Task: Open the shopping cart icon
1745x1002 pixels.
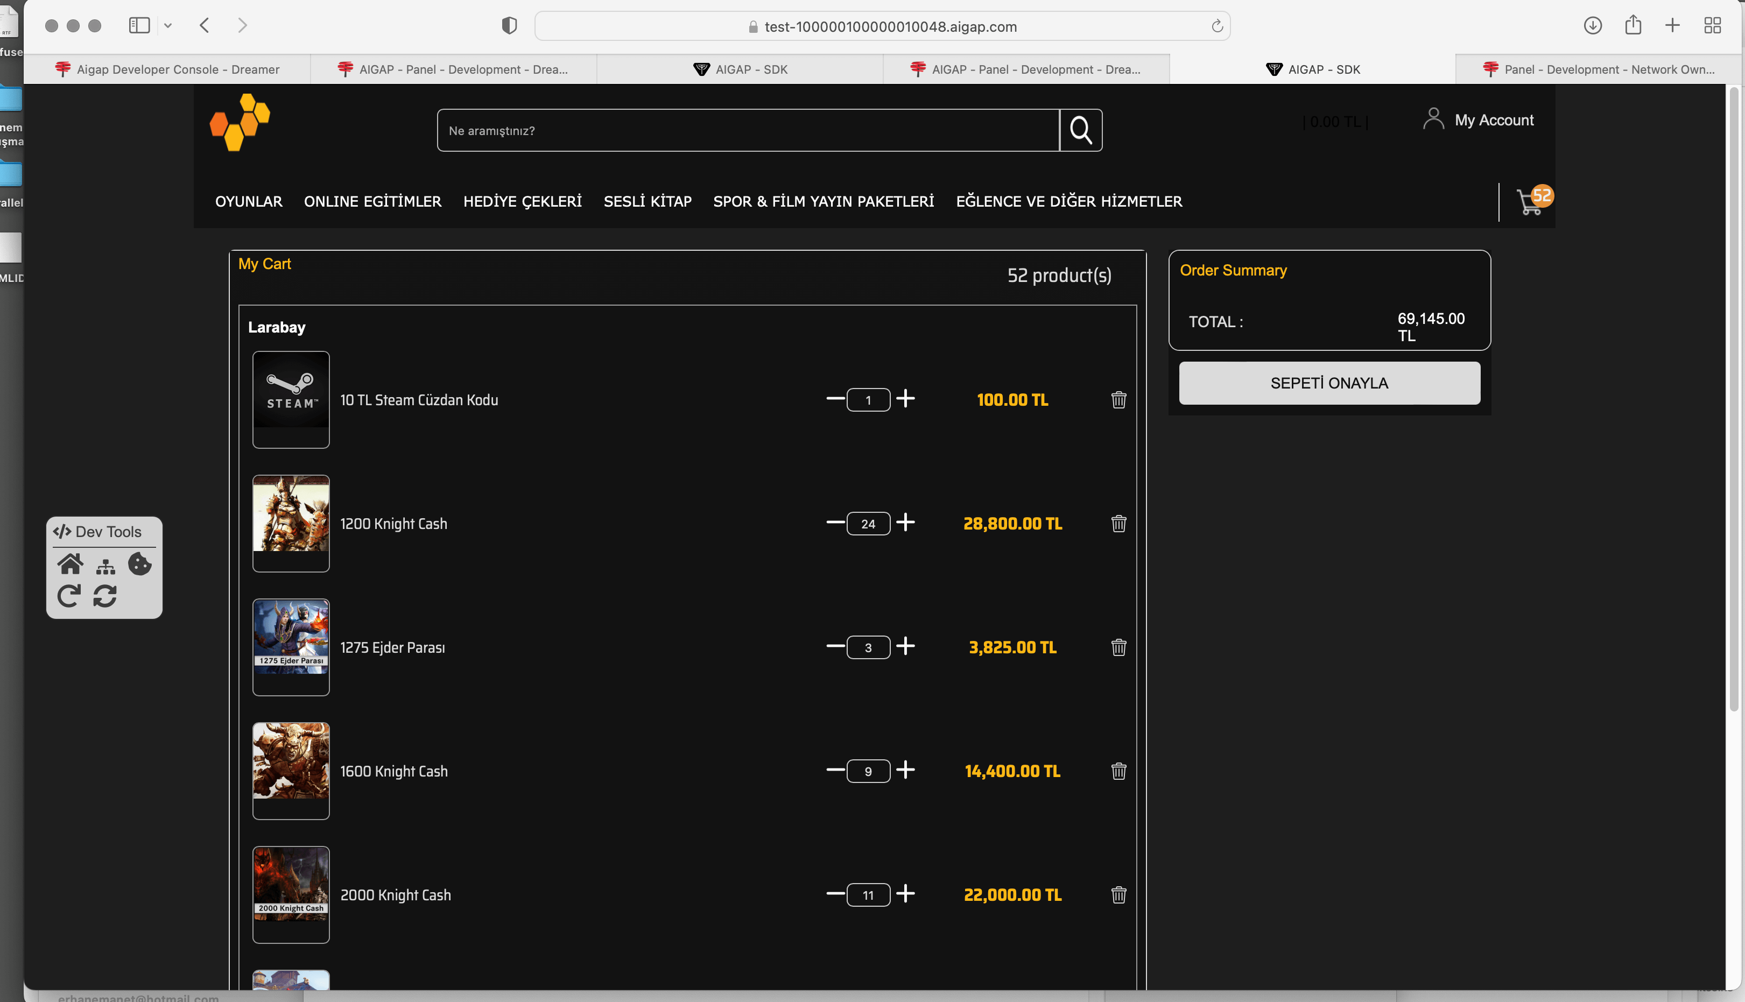Action: 1533,201
